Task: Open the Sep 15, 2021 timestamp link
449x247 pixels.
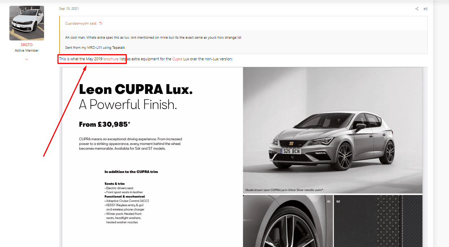Action: tap(69, 9)
